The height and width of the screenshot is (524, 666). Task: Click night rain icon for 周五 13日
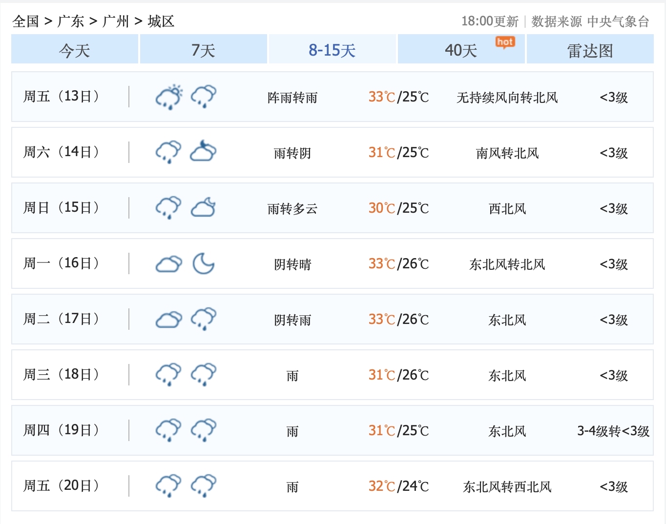pos(204,97)
